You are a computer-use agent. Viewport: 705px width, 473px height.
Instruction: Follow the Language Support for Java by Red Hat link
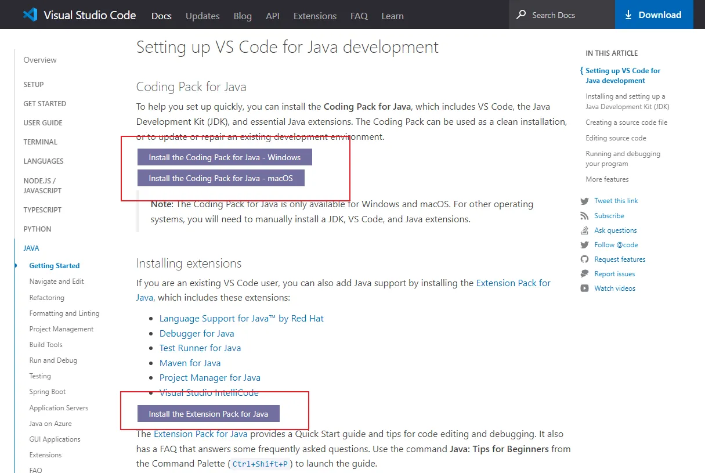tap(241, 318)
